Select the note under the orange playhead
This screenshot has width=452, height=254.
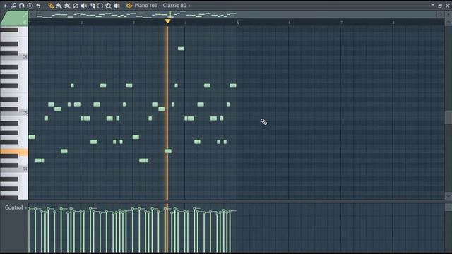(168, 151)
